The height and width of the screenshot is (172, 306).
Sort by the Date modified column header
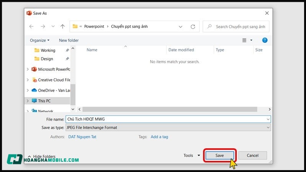pos(181,50)
